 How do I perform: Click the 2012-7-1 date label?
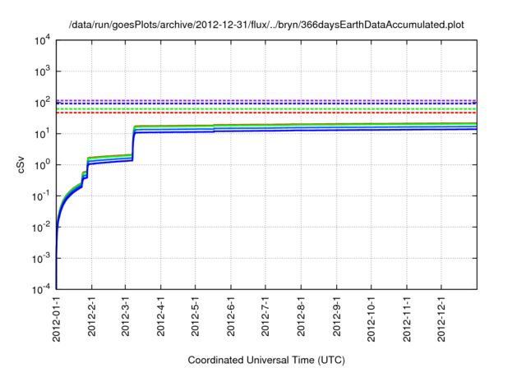click(x=265, y=316)
